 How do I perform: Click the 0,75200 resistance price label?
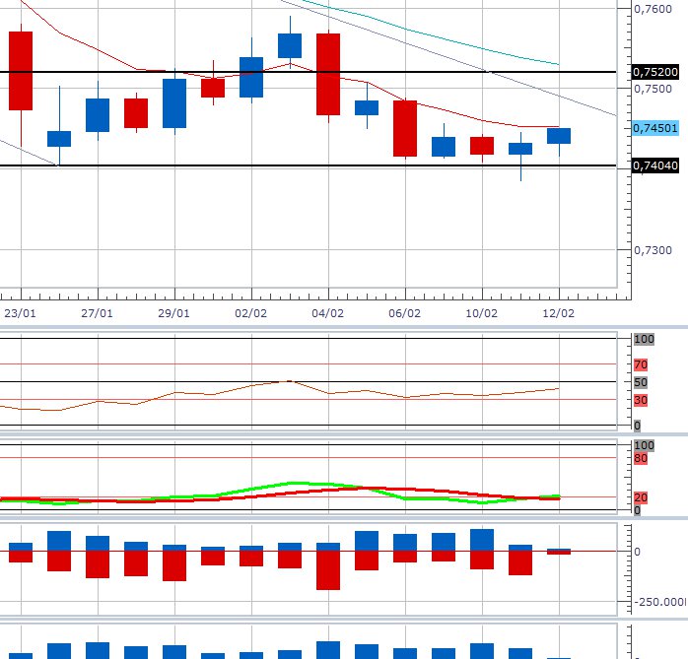(654, 72)
